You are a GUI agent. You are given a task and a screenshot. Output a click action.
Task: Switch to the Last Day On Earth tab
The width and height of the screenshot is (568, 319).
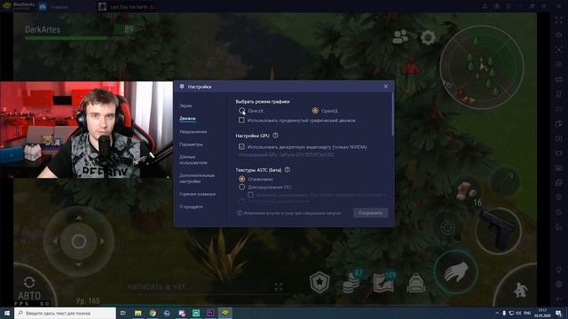point(127,6)
